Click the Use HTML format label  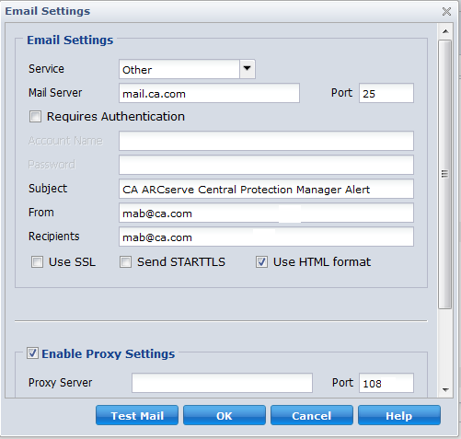click(x=322, y=262)
